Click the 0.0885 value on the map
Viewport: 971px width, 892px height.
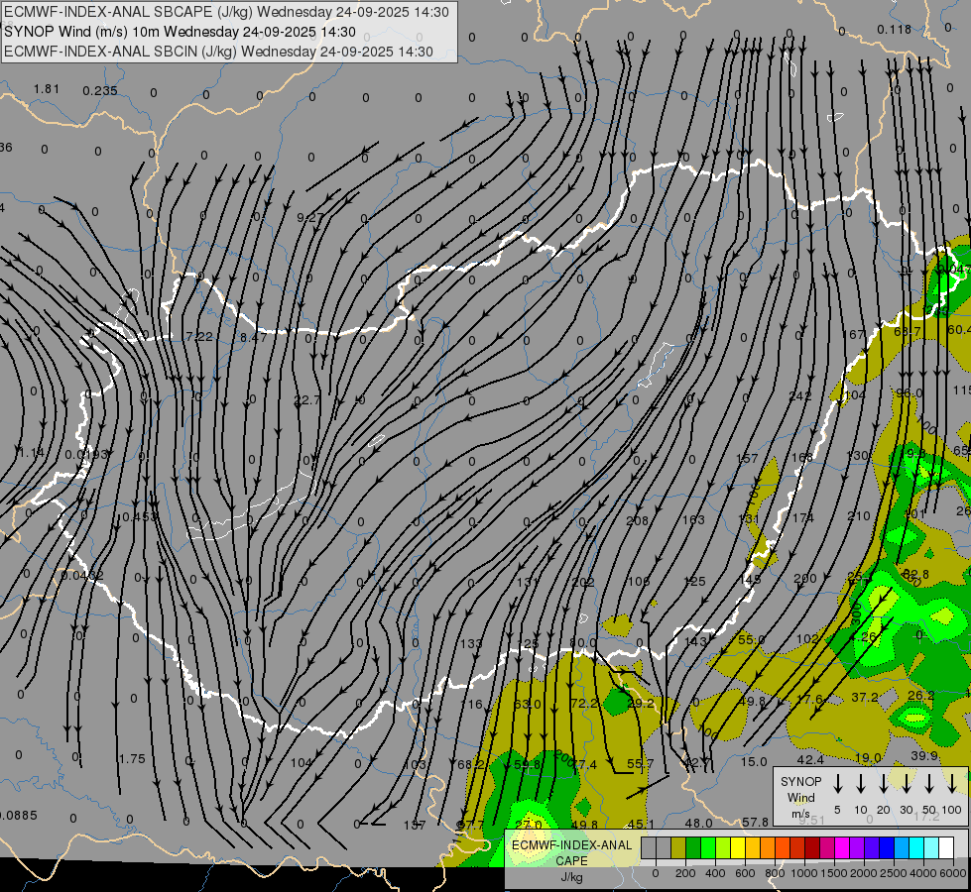[19, 816]
